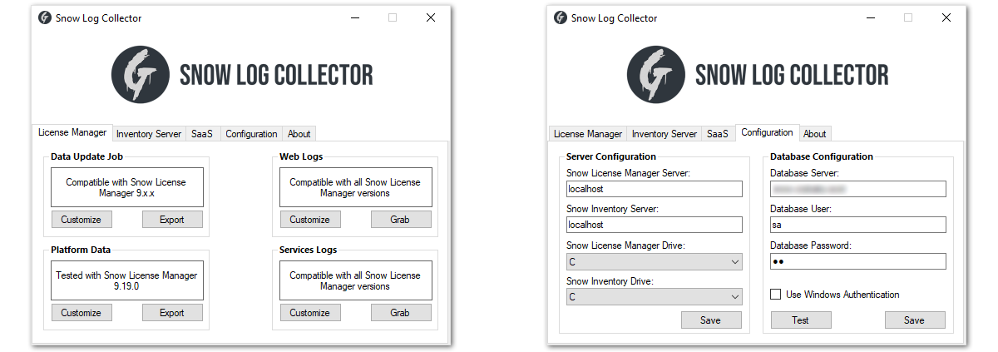Enable the Use Windows Authentication checkbox
This screenshot has height=352, width=998.
[x=776, y=295]
